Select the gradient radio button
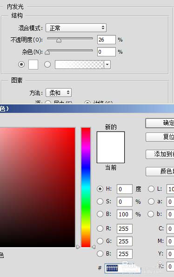This screenshot has height=277, width=174. [47, 64]
